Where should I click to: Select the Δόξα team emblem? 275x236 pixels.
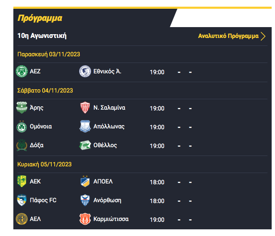pyautogui.click(x=22, y=145)
